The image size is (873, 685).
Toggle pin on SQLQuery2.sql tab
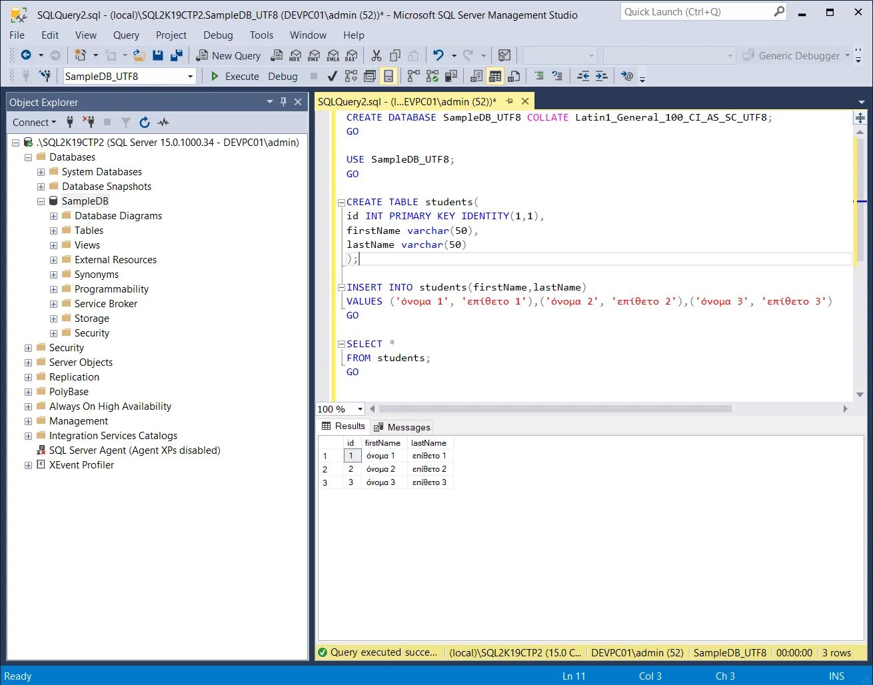click(510, 101)
